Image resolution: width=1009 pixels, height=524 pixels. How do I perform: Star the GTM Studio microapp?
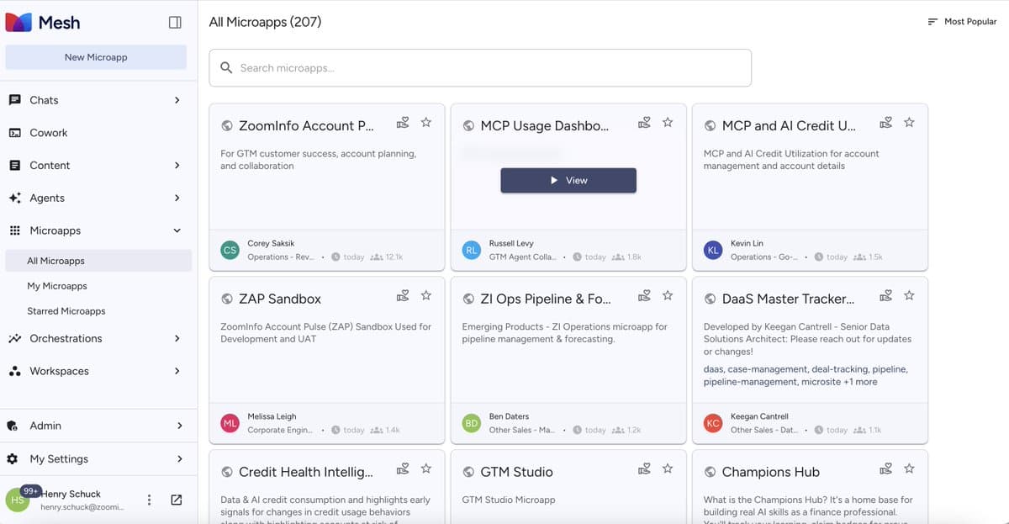[x=668, y=469]
